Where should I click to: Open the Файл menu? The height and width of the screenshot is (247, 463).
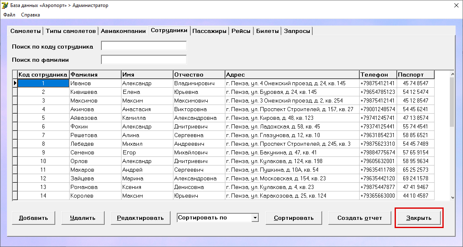tap(9, 15)
